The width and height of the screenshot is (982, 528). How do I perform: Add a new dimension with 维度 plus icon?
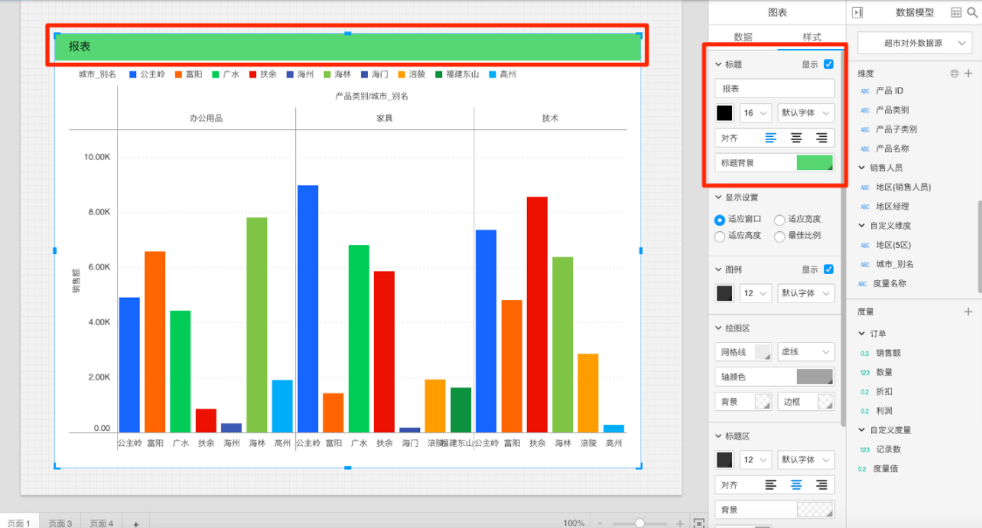click(968, 73)
